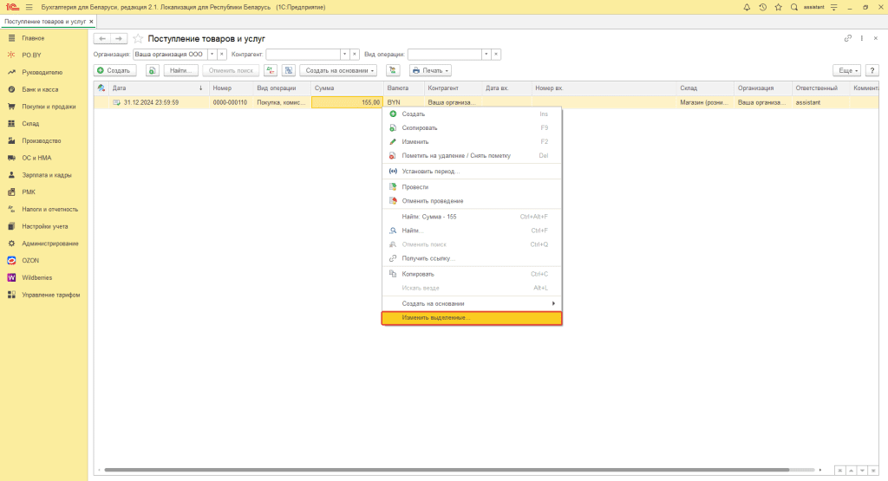Click the global search magnifier icon
Screen dimensions: 888x481
pyautogui.click(x=793, y=7)
